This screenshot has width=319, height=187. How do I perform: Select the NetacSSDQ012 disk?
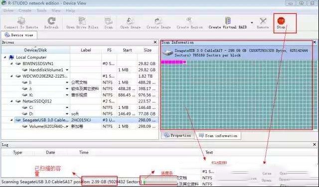(37, 101)
